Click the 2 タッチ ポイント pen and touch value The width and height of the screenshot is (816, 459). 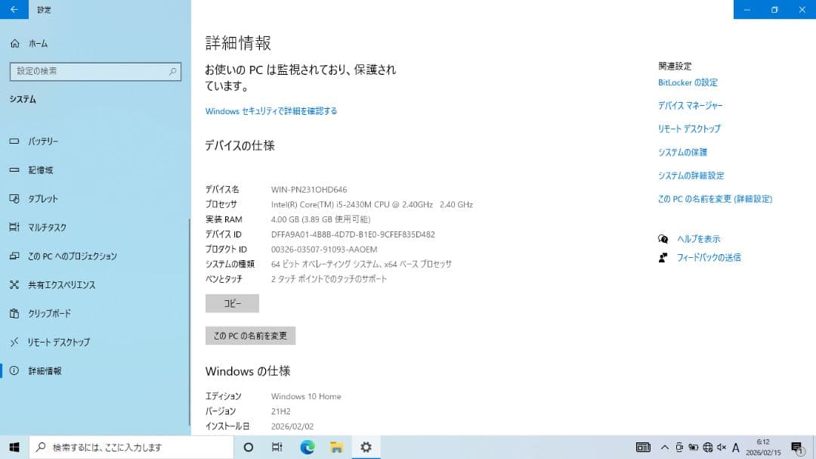(x=329, y=279)
